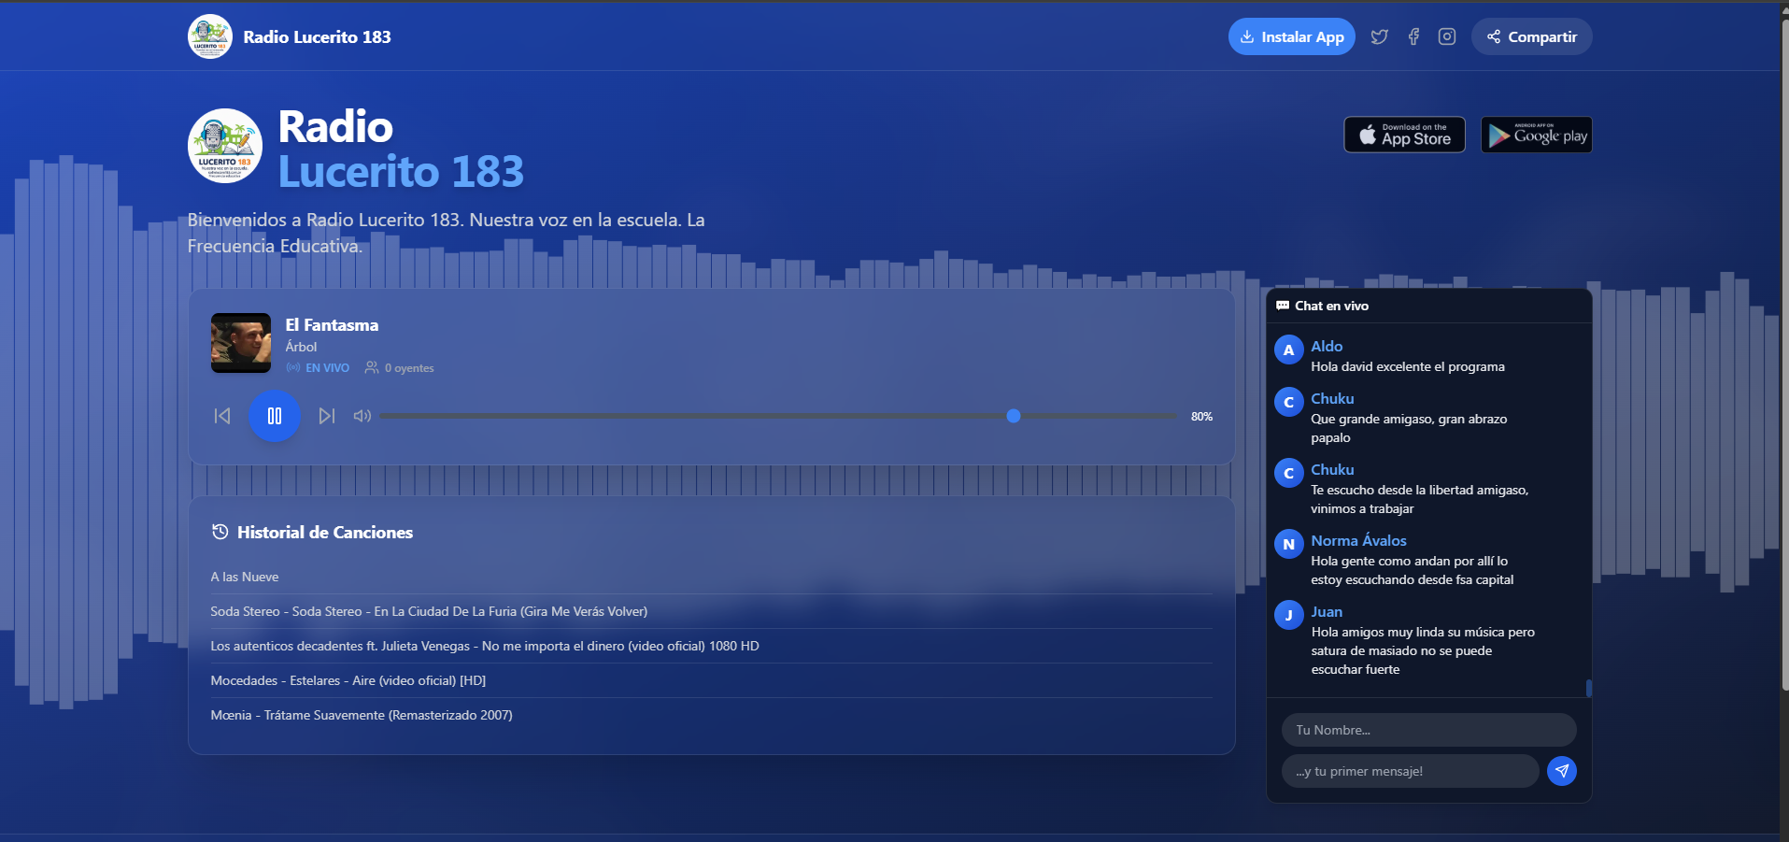Skip to the next track
1789x842 pixels.
click(x=326, y=416)
